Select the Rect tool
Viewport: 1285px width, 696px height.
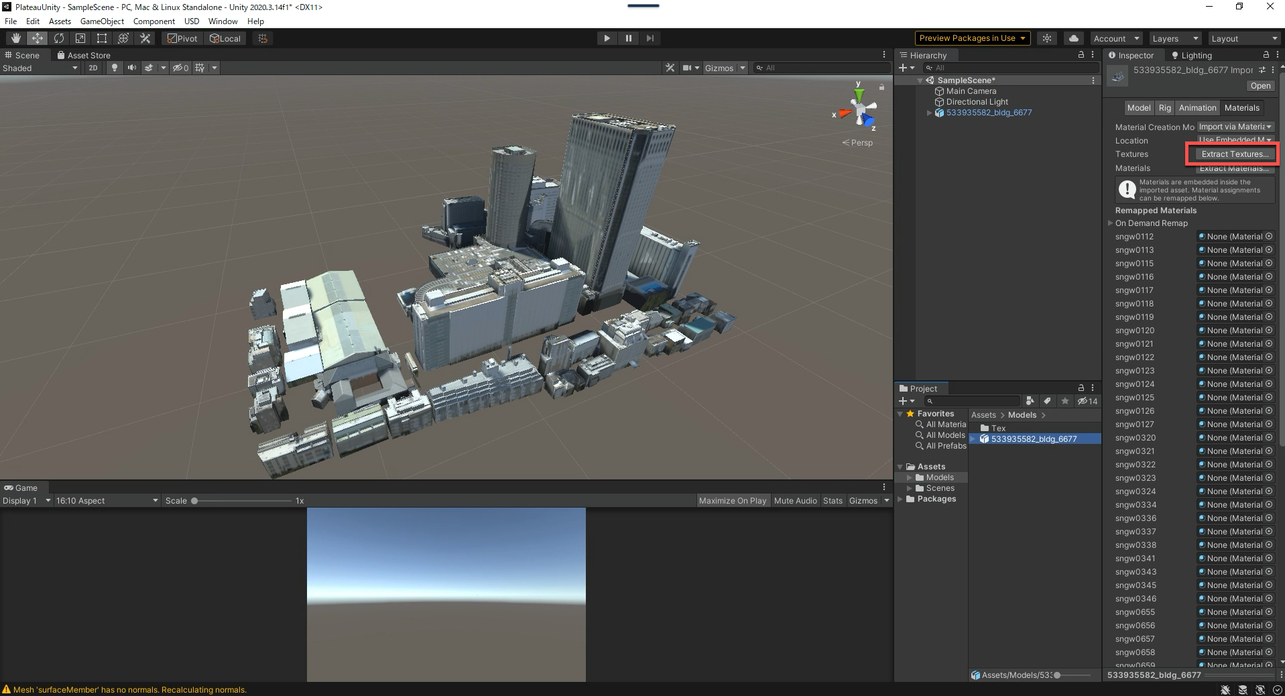[101, 38]
